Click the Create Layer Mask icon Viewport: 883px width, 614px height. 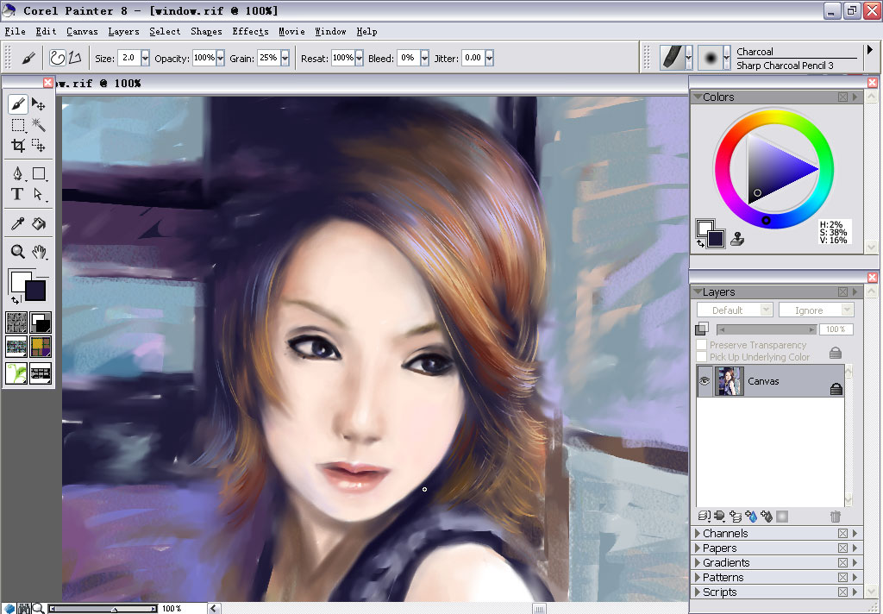click(782, 516)
